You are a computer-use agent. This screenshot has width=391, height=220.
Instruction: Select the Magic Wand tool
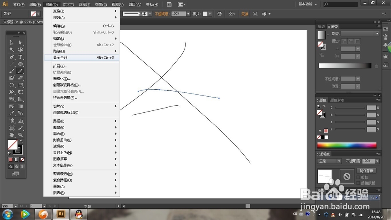(x=12, y=50)
